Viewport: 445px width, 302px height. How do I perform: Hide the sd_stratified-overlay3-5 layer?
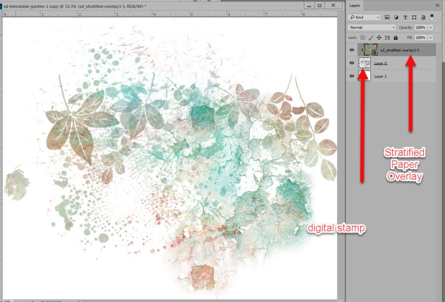352,50
